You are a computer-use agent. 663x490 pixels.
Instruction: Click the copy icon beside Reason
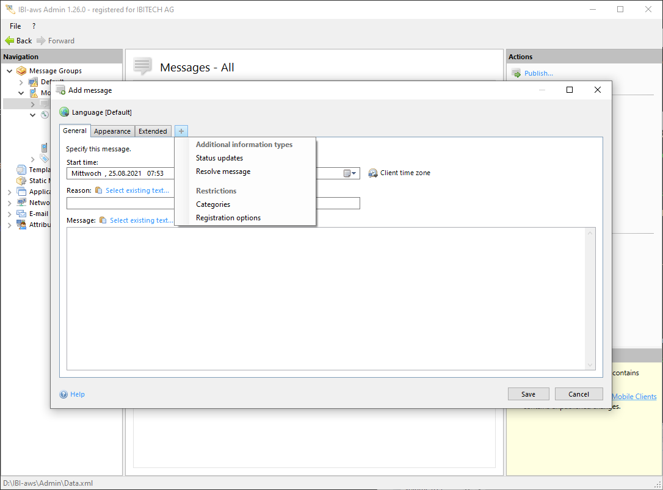pyautogui.click(x=99, y=190)
